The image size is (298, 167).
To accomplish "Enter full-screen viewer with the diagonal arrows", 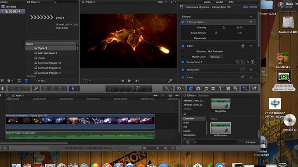I will point(170,81).
